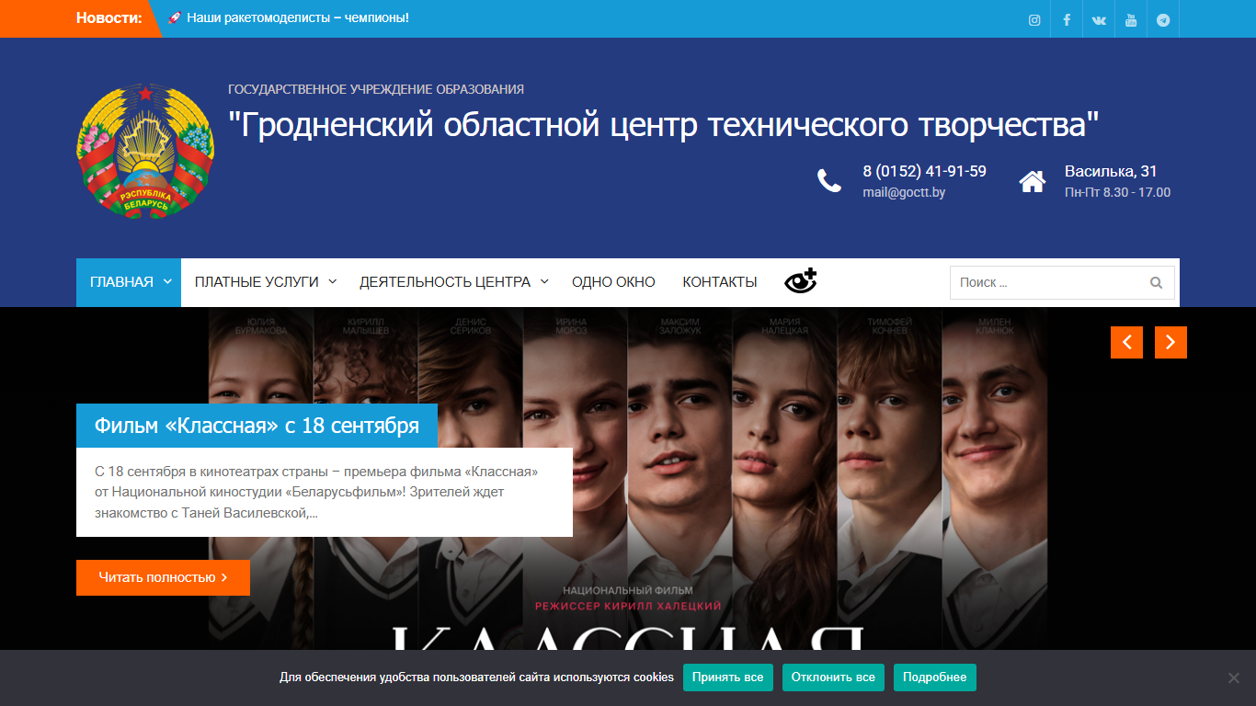
Task: Open the VK social icon
Action: [1099, 19]
